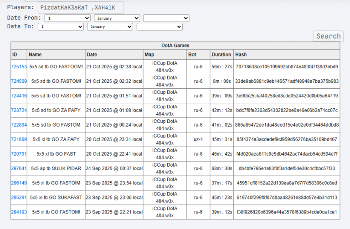350x229 pixels.
Task: Click the Search button
Action: 328,36
